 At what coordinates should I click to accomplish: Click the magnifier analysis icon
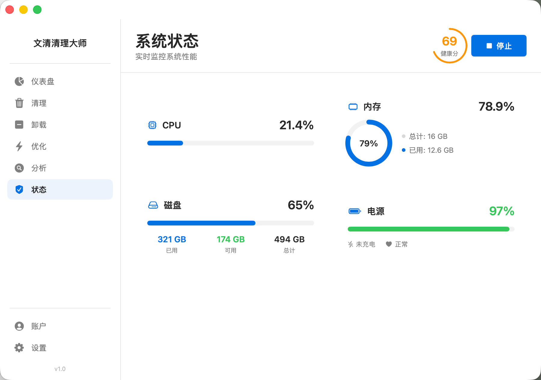(x=19, y=168)
